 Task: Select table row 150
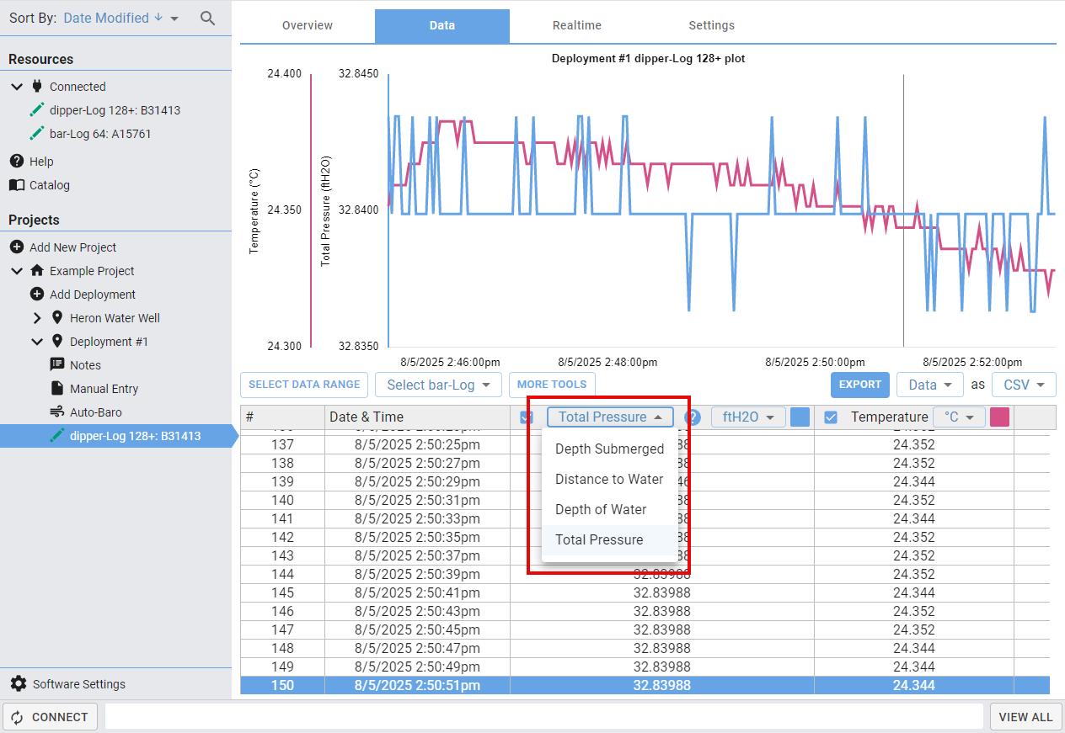click(x=645, y=685)
